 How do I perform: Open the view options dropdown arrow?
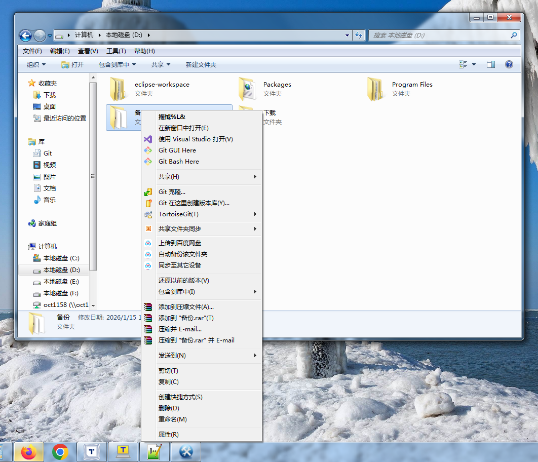(x=474, y=64)
